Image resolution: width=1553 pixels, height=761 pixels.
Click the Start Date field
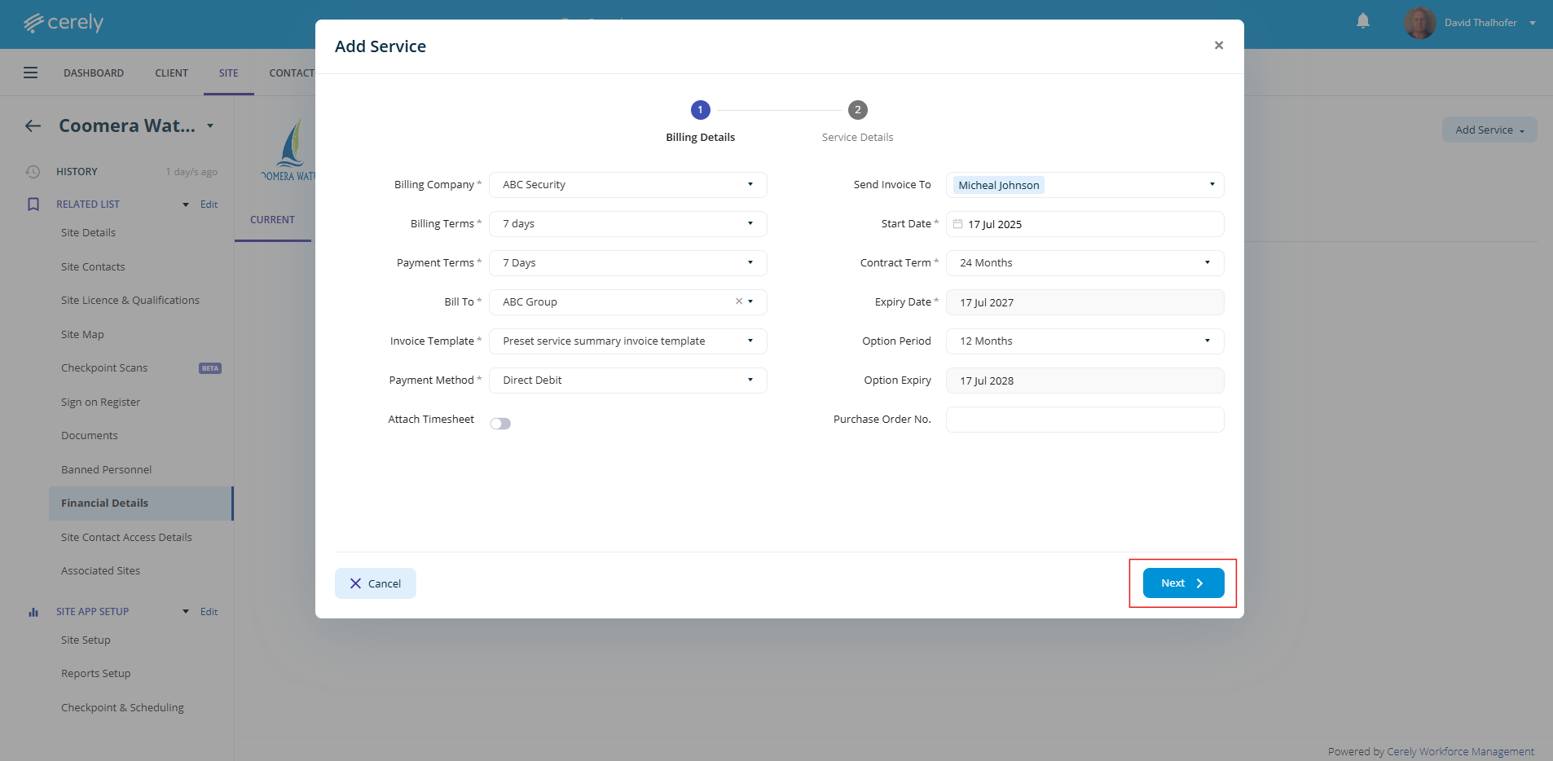click(1085, 224)
